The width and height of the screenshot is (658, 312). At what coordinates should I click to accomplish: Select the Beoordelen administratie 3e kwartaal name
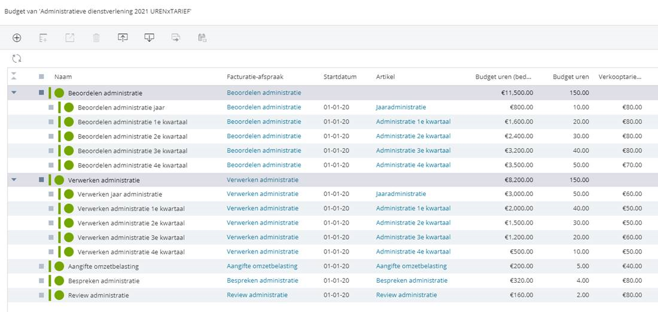pyautogui.click(x=133, y=151)
